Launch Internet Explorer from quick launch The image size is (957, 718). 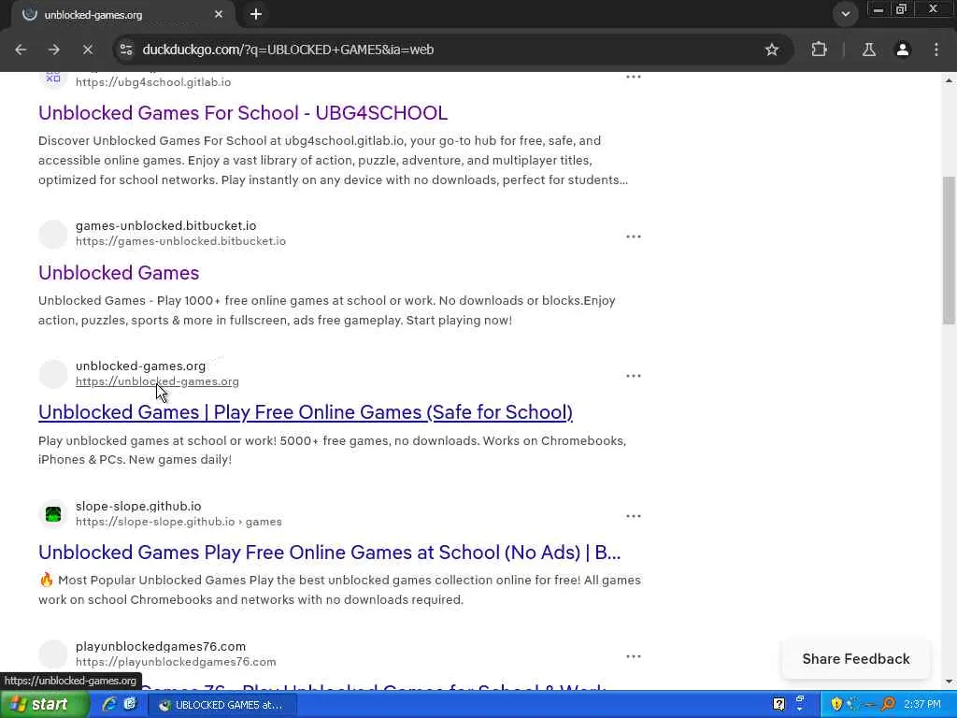108,704
